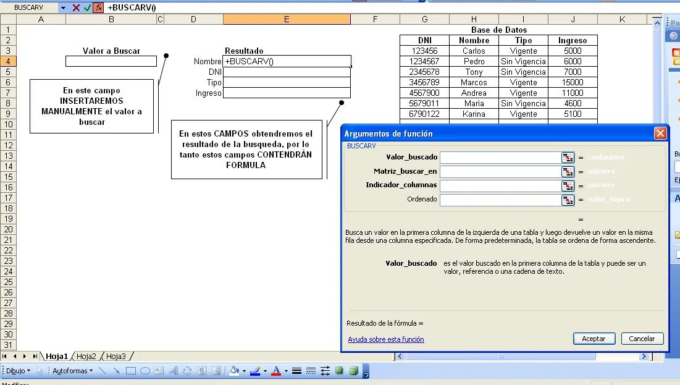Open the Dibujo dropdown menu
Screen dimensions: 680x385
(18, 371)
